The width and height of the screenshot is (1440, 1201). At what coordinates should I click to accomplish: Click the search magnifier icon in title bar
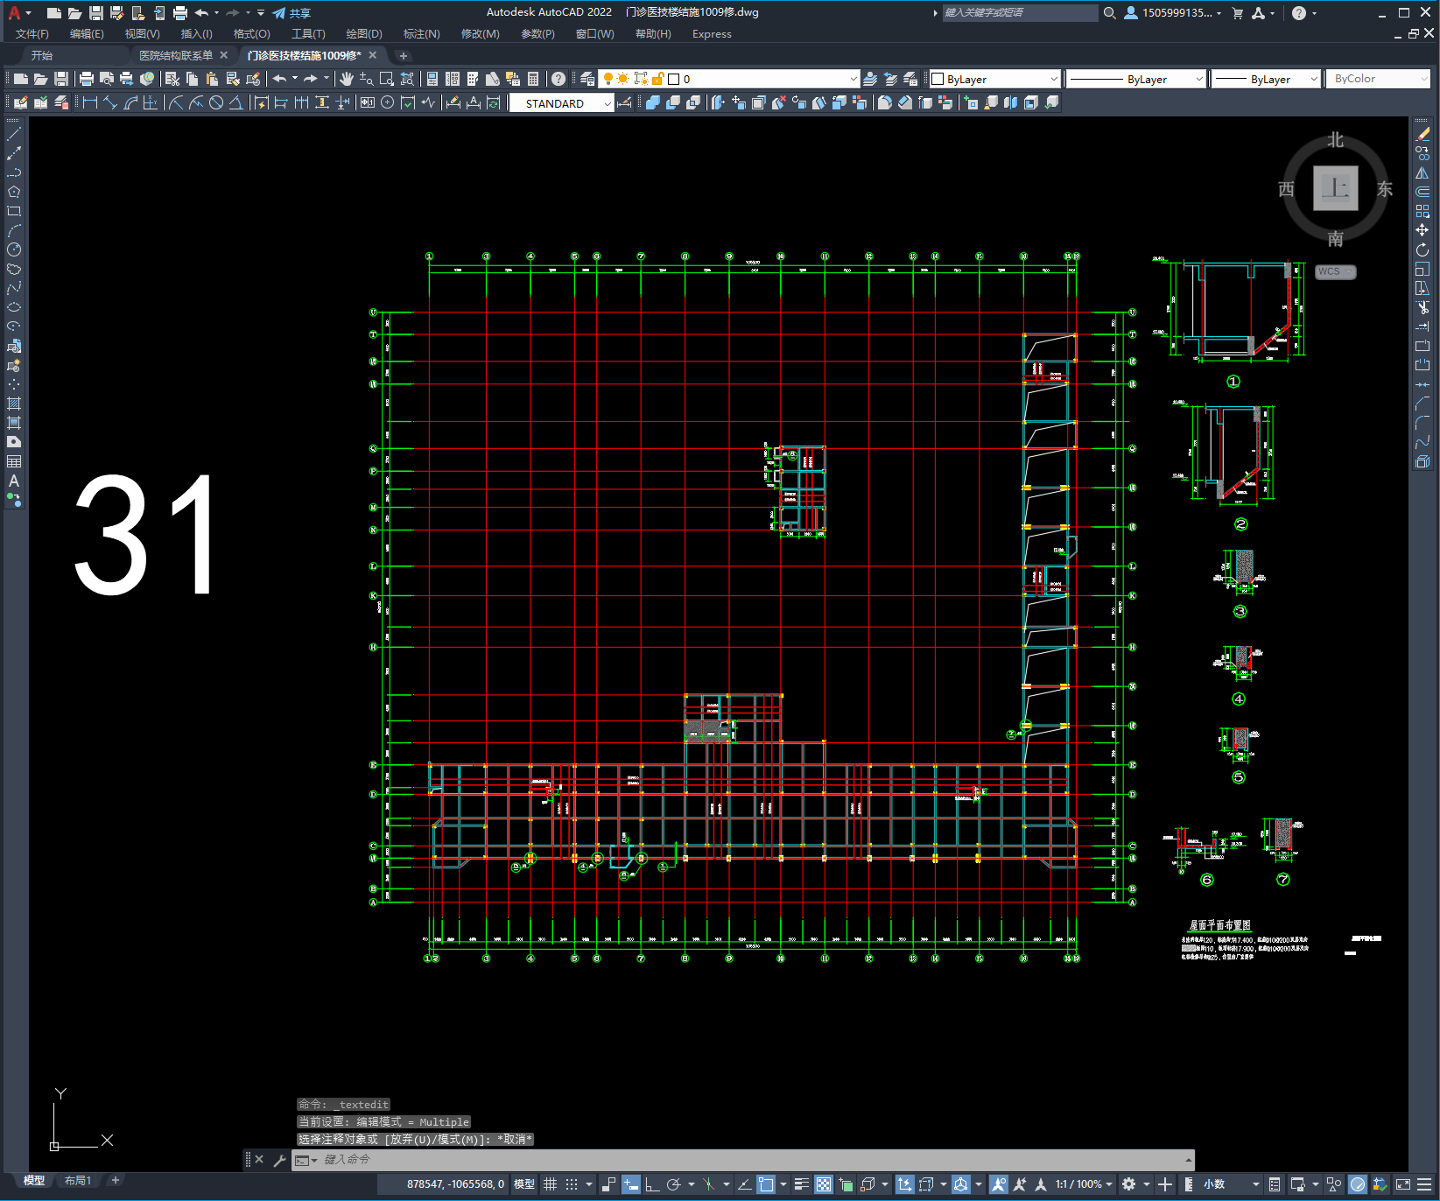pos(1110,13)
